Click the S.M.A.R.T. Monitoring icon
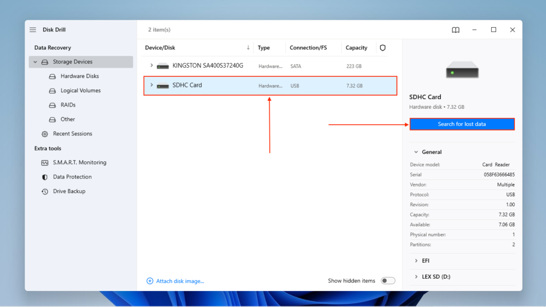The height and width of the screenshot is (307, 546). pyautogui.click(x=45, y=163)
